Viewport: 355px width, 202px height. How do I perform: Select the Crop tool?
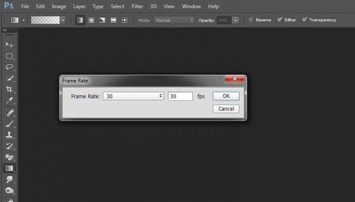click(9, 89)
